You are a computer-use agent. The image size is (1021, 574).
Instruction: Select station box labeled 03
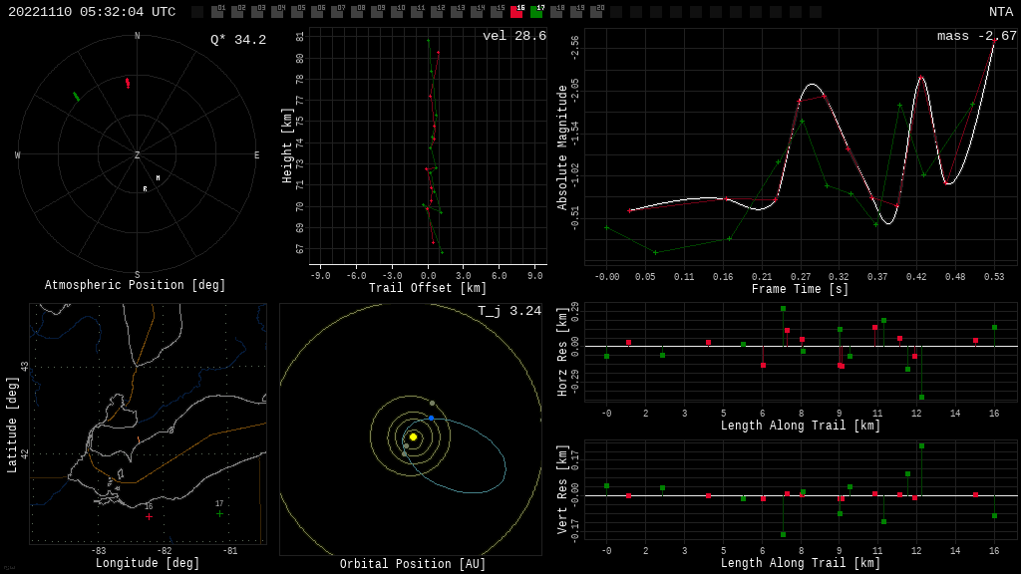click(257, 11)
